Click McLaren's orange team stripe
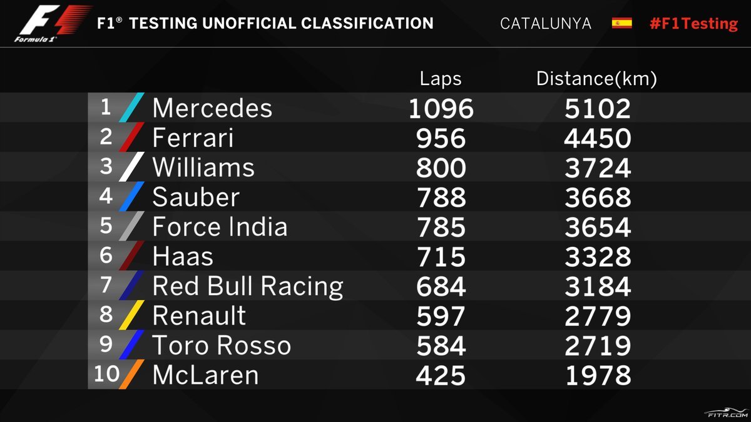Screen dimensions: 751x422 click(132, 374)
